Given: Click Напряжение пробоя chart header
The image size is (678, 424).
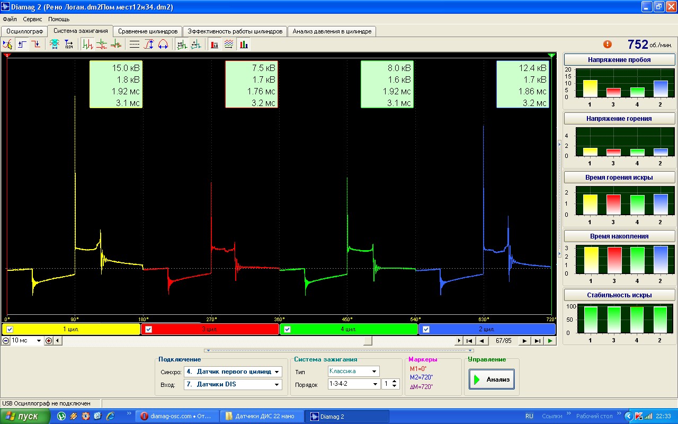Looking at the screenshot, I should (x=619, y=60).
